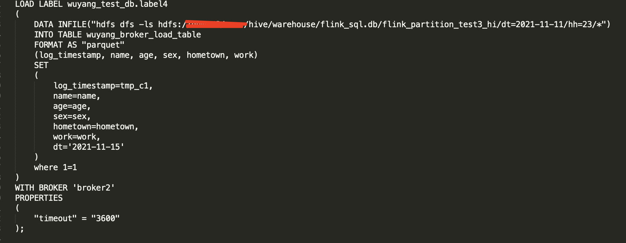The height and width of the screenshot is (243, 626).
Task: Click the SET keyword
Action: click(x=41, y=65)
